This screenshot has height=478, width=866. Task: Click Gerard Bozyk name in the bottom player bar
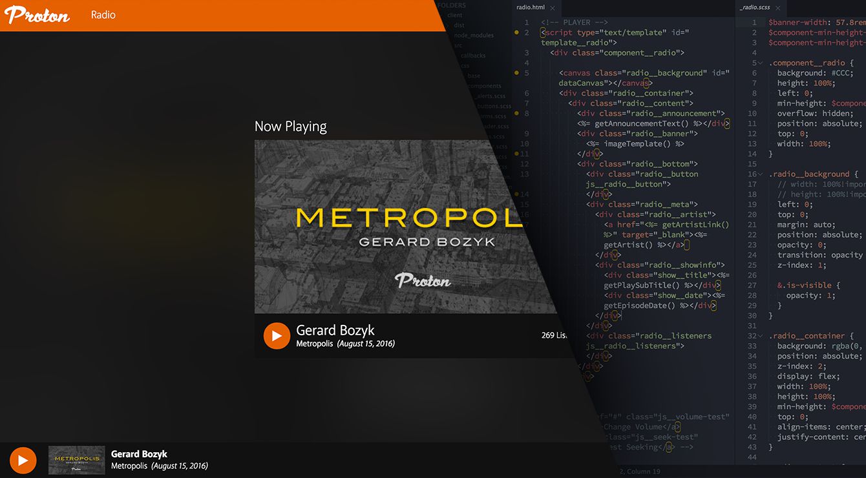(139, 454)
